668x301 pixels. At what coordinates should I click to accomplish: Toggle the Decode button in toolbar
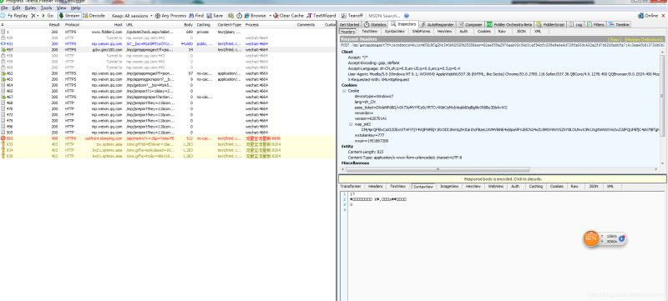click(x=94, y=16)
